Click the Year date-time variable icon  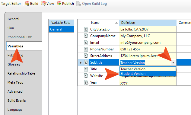pos(86,82)
